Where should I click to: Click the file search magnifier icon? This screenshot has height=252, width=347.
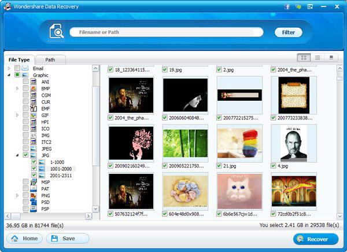[x=57, y=32]
